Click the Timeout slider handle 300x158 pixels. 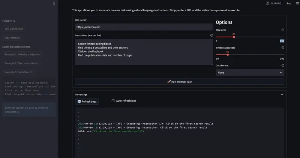click(x=227, y=55)
